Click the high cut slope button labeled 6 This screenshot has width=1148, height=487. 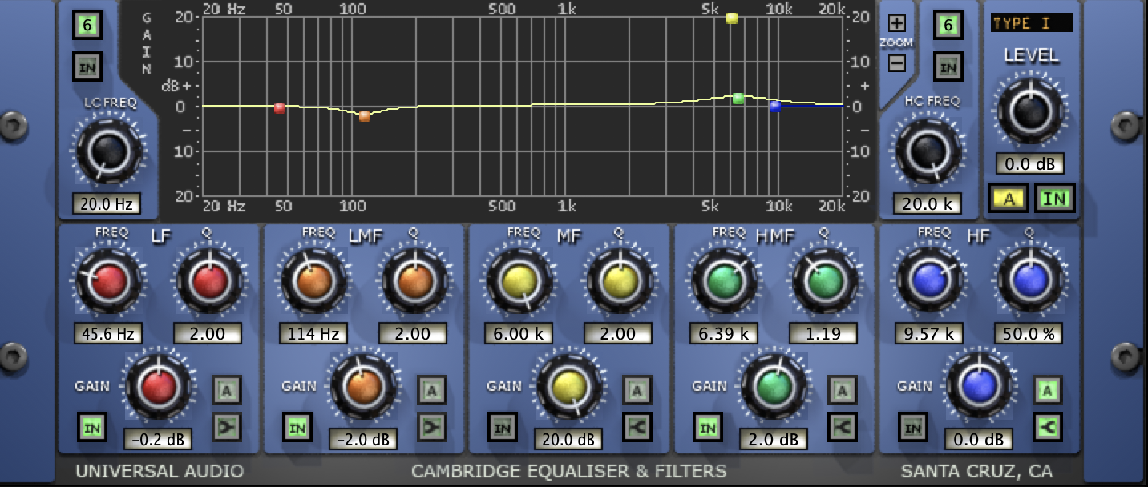point(948,26)
